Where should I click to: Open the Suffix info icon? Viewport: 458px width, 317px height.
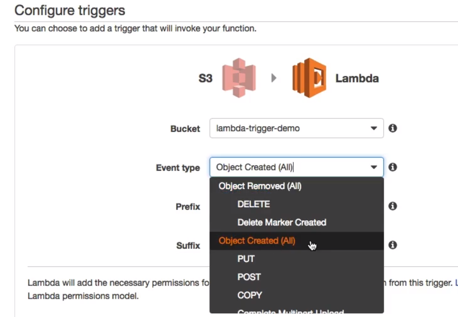(x=393, y=245)
